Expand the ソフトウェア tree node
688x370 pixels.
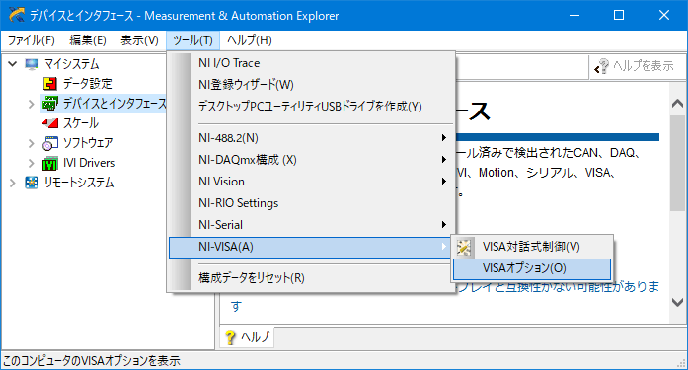(x=32, y=143)
